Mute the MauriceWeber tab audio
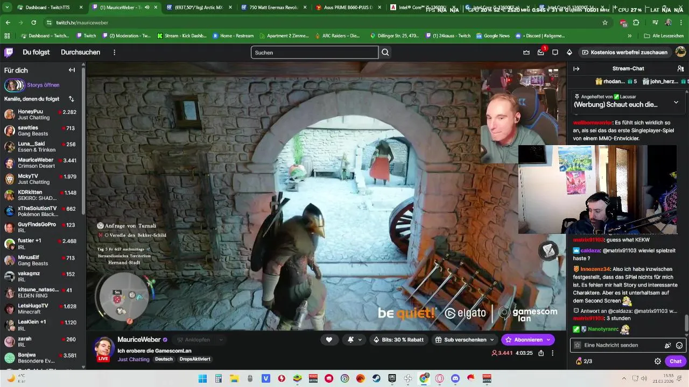689x387 pixels. pyautogui.click(x=147, y=8)
